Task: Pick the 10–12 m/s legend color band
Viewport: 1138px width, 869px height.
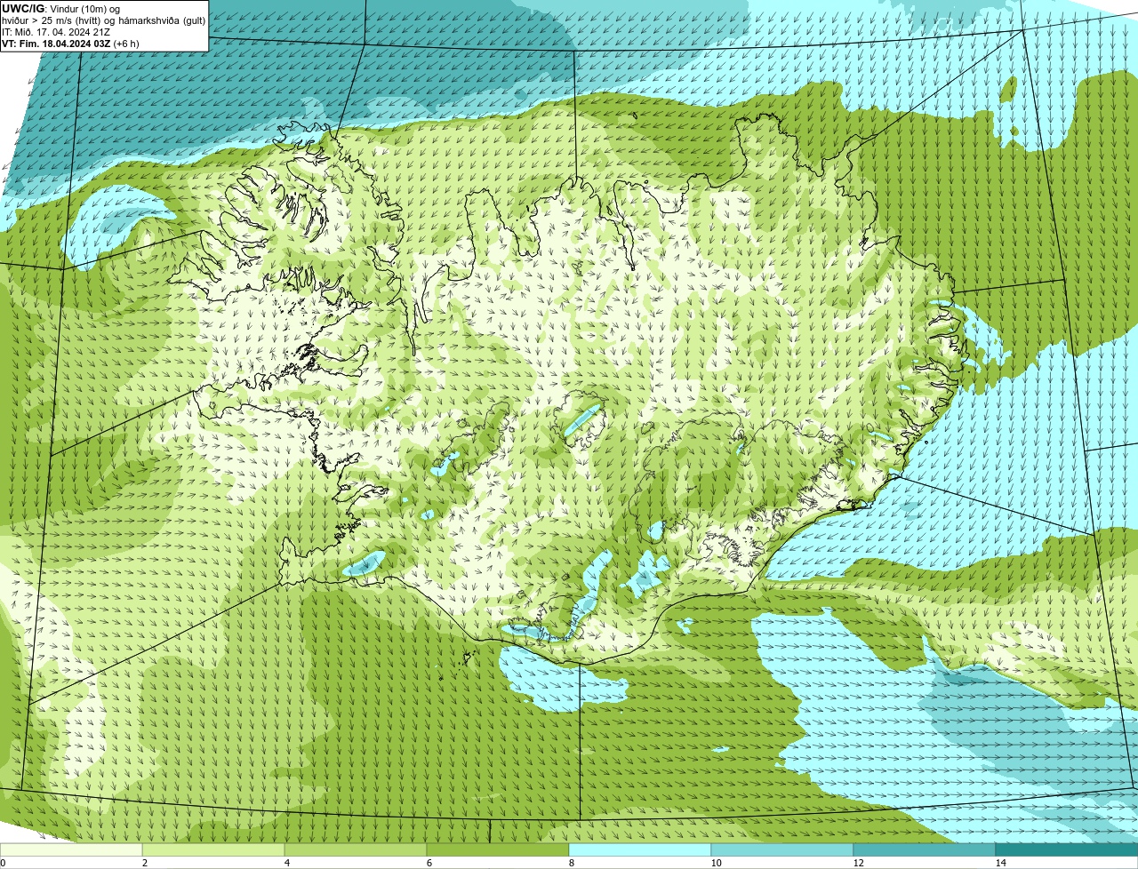Action: 782,849
